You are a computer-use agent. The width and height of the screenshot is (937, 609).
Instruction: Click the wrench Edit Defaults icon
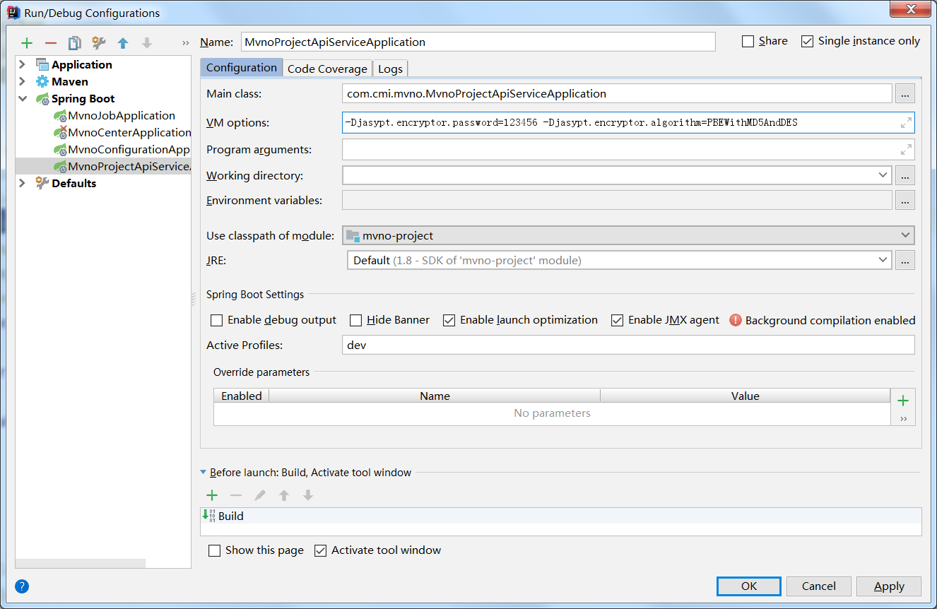click(99, 43)
